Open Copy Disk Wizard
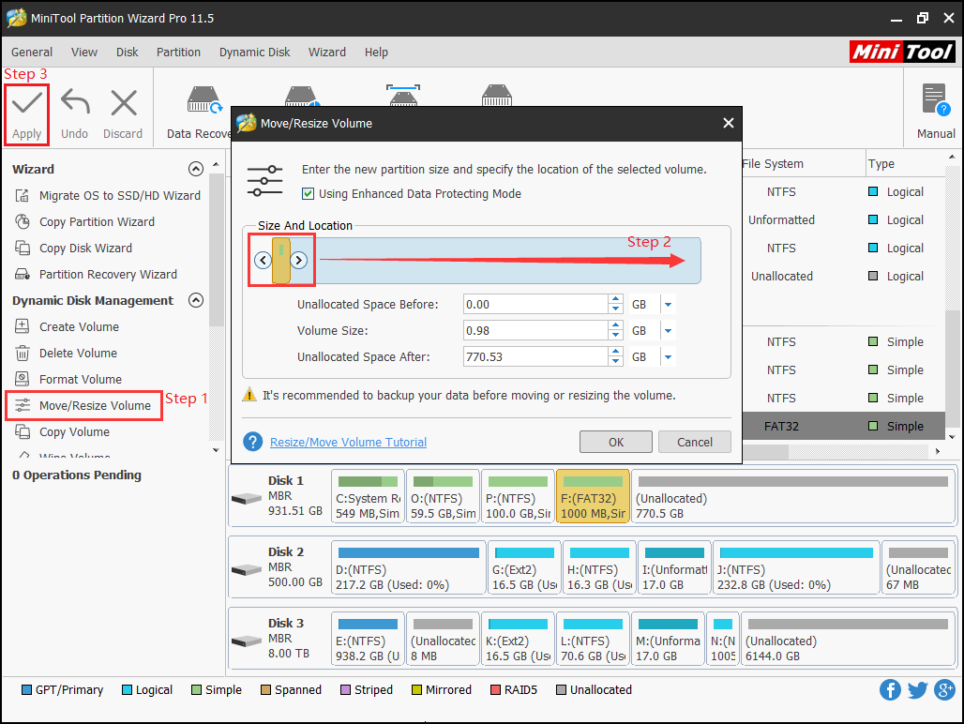 74,249
